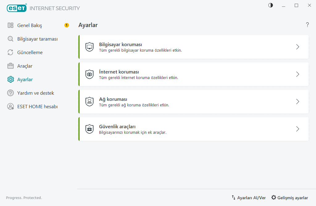Click the Ayarlar gear icon in sidebar
This screenshot has width=316, height=206.
tap(10, 80)
